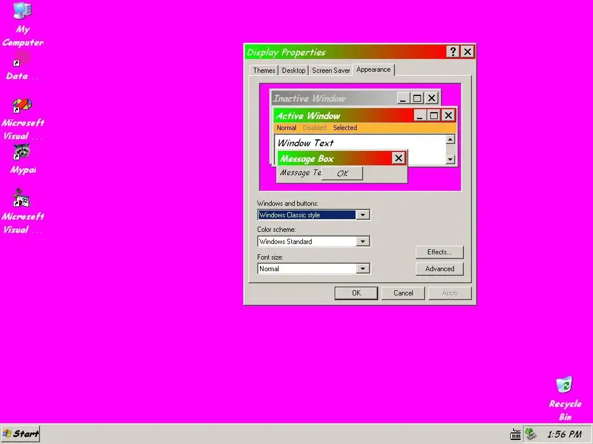This screenshot has width=593, height=444.
Task: Click the question mark help button in Display Properties
Action: point(453,51)
